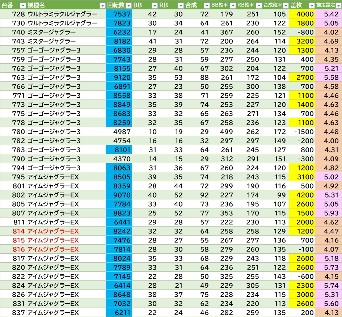This screenshot has width=342, height=317.
Task: Open the 台番 column filter dropdown
Action: [23, 6]
